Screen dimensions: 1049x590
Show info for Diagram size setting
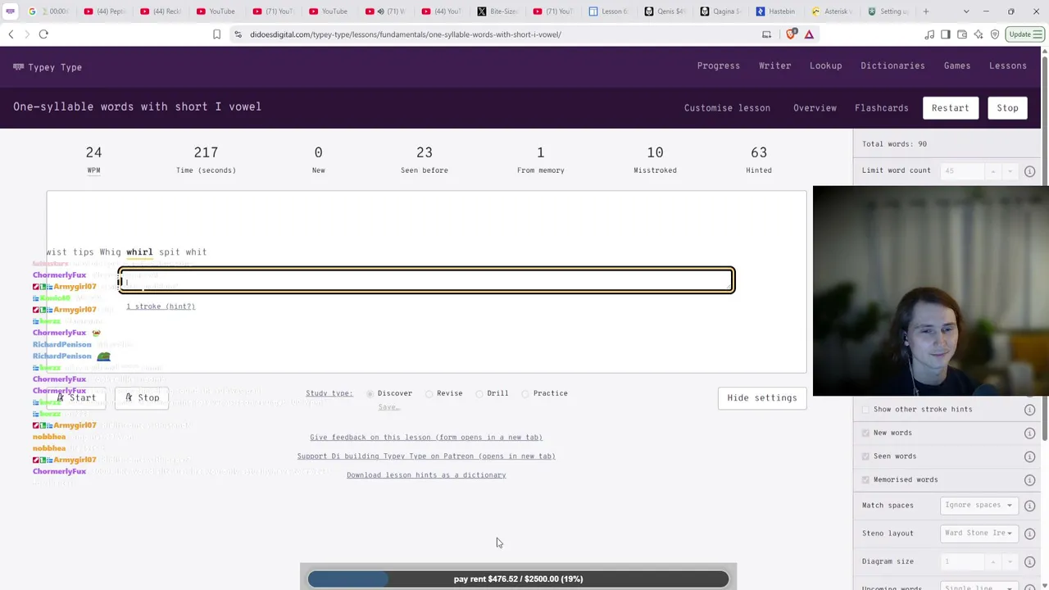[1029, 561]
